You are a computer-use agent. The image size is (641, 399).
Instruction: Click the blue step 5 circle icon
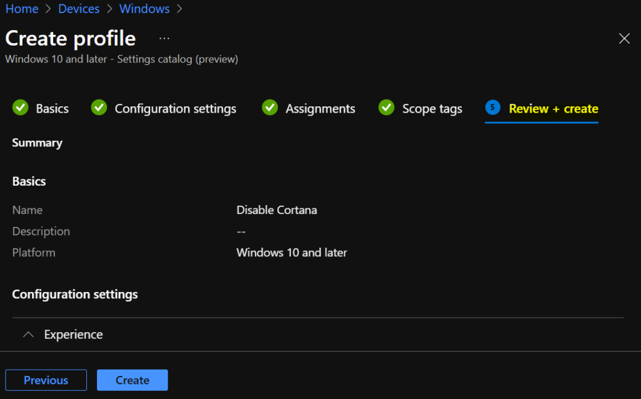pyautogui.click(x=493, y=108)
